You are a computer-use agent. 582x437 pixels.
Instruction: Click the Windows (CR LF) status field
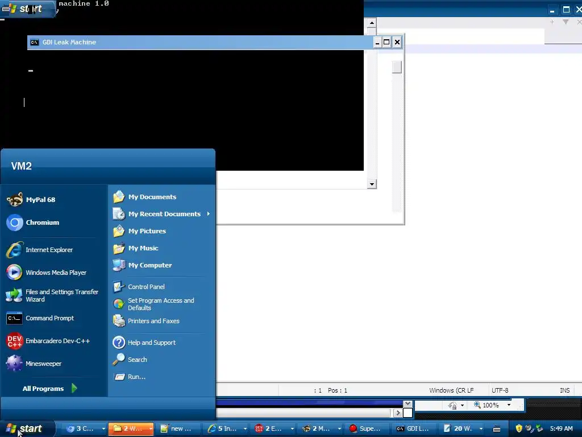451,390
